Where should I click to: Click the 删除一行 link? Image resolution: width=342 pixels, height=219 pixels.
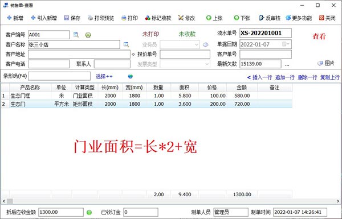pos(307,77)
